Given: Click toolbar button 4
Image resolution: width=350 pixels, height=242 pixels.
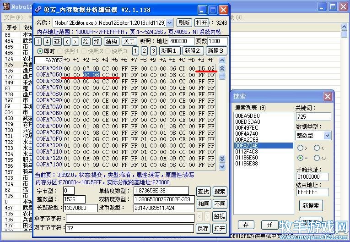Looking at the screenshot, I should [47, 41].
